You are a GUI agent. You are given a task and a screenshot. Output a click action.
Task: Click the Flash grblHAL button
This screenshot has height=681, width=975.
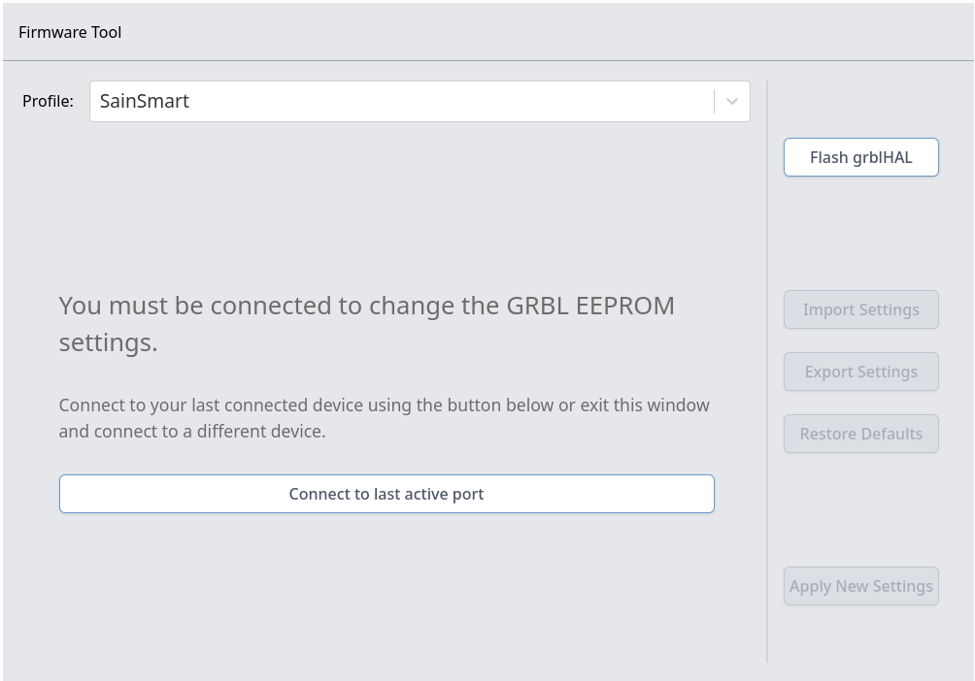coord(861,157)
